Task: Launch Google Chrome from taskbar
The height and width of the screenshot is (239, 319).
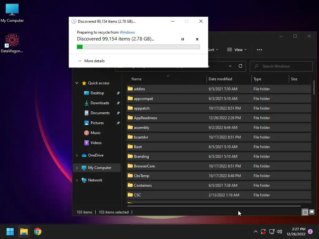Action: [x=38, y=232]
